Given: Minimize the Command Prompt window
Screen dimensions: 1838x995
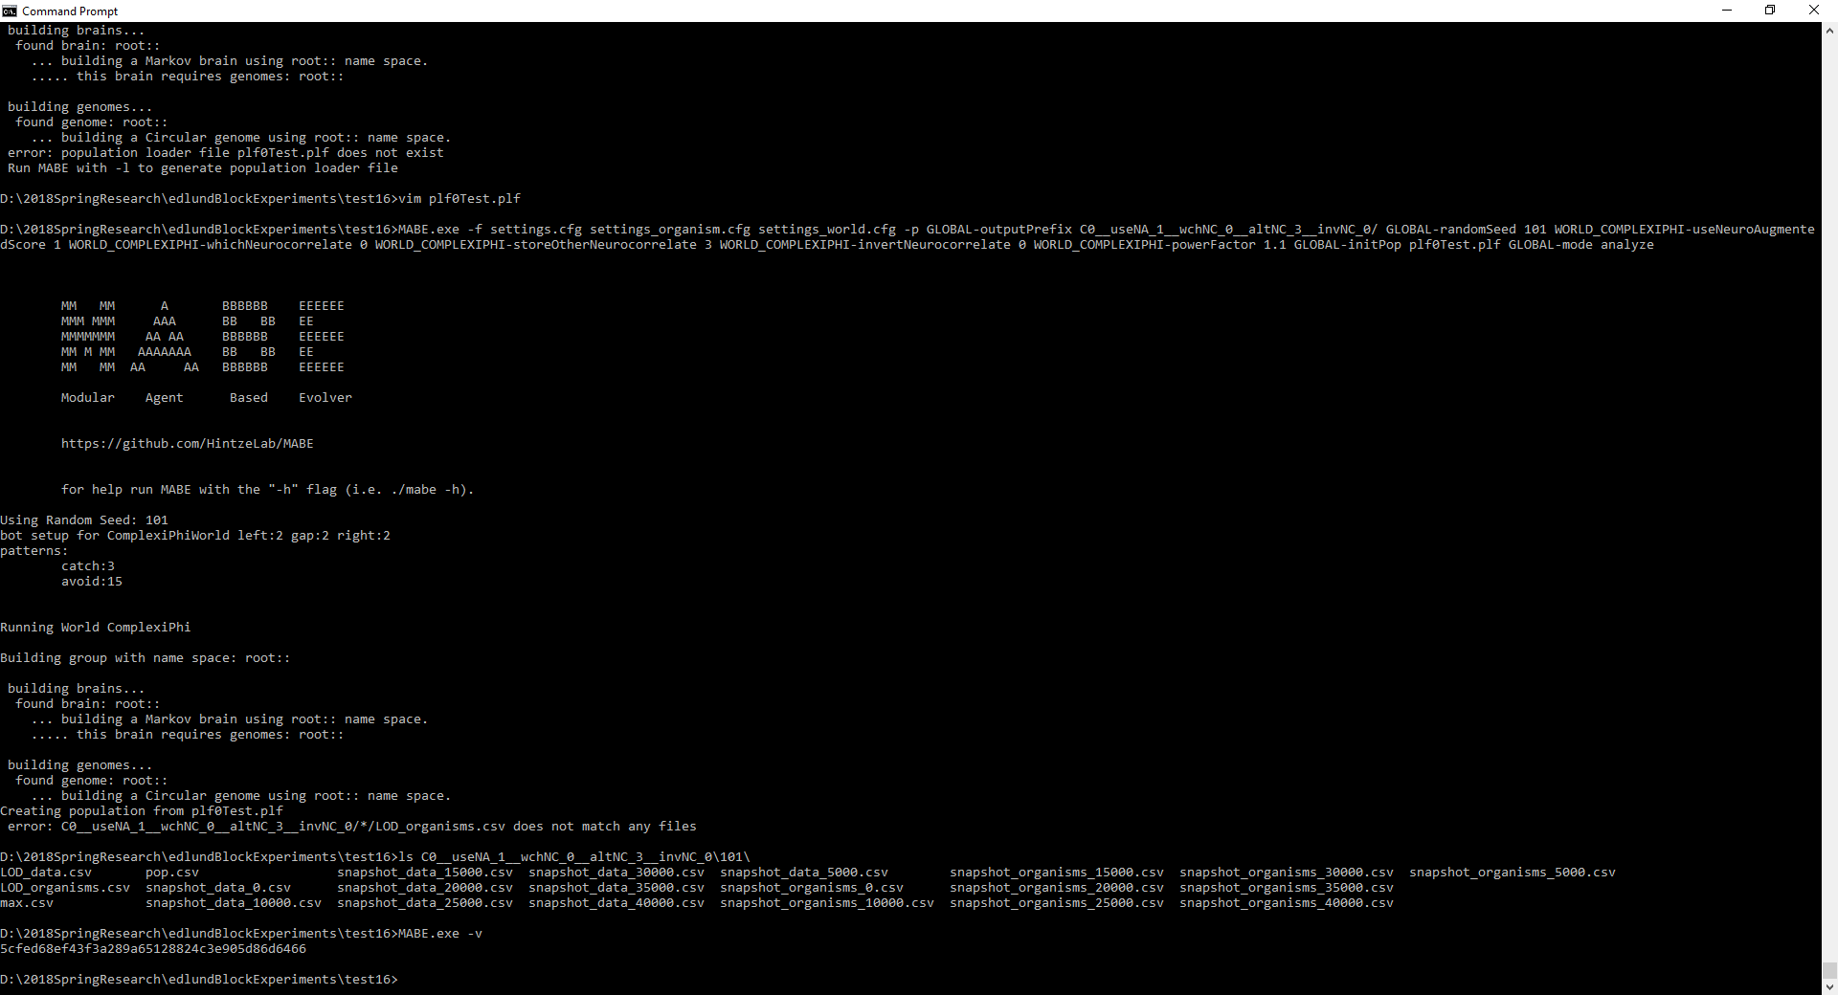Looking at the screenshot, I should point(1727,11).
